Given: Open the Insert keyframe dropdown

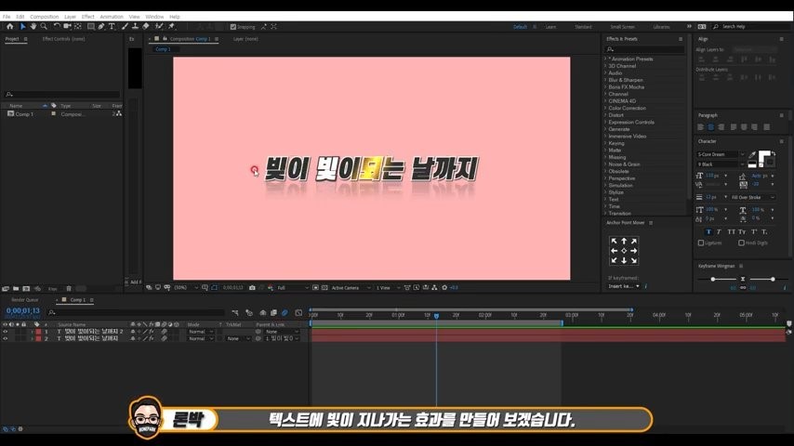Looking at the screenshot, I should tap(624, 286).
